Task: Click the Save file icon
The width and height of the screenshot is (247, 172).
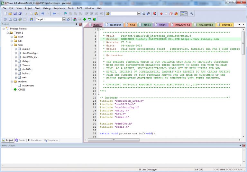Action: 15,14
